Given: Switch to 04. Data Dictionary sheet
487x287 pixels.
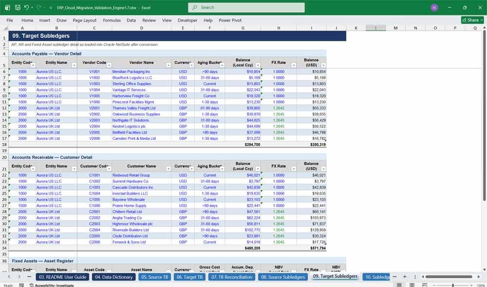Looking at the screenshot, I should [x=113, y=277].
